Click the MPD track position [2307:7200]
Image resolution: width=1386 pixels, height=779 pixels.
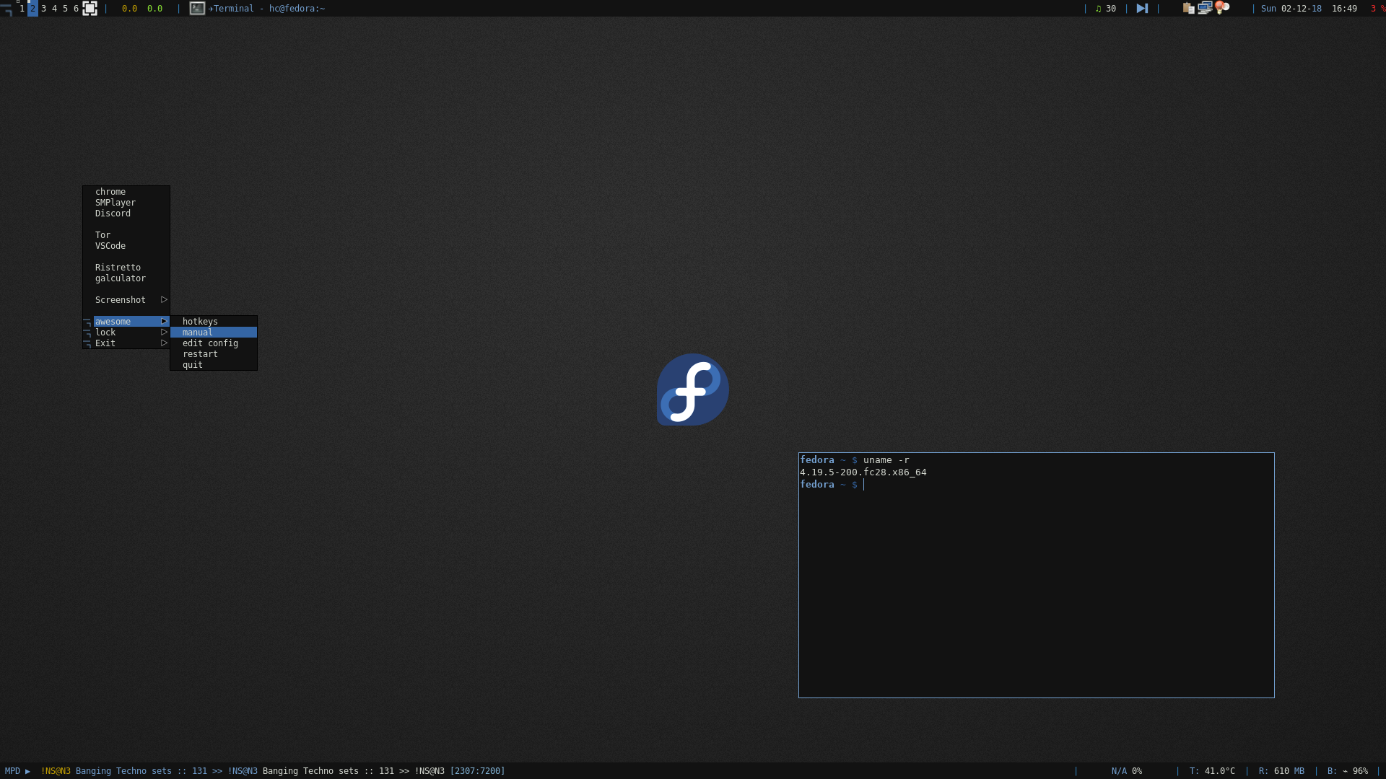477,771
